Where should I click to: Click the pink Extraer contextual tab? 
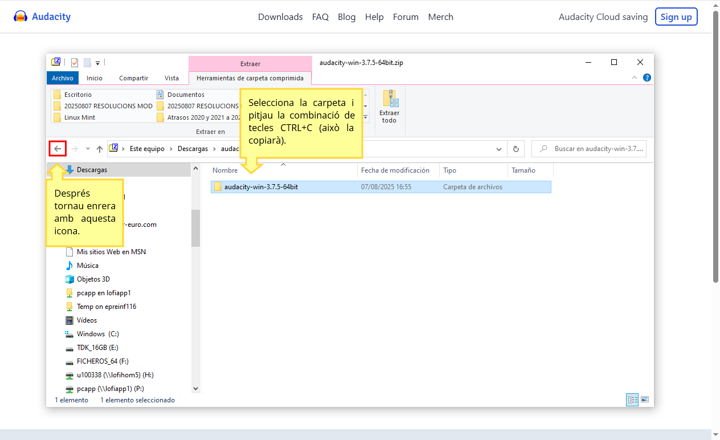(250, 64)
